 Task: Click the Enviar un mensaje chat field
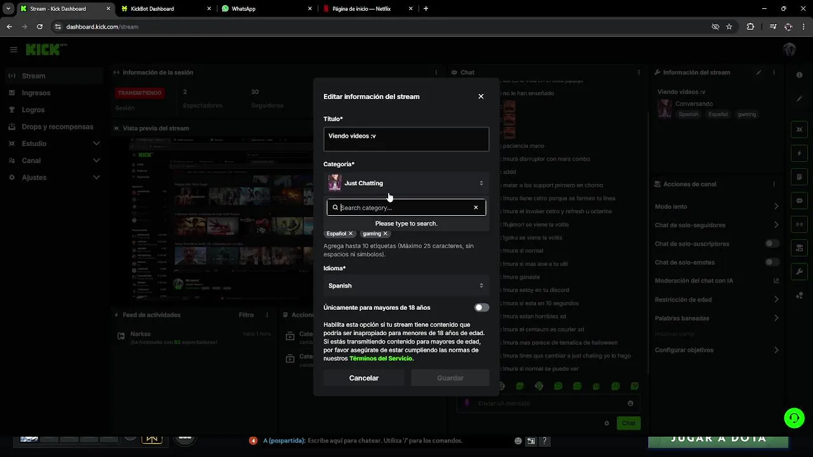point(548,403)
